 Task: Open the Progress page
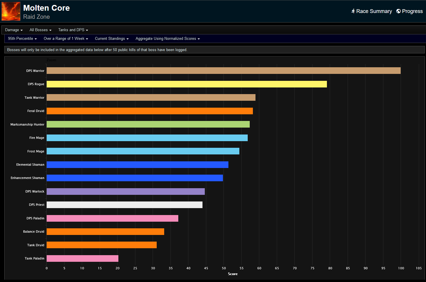[412, 11]
